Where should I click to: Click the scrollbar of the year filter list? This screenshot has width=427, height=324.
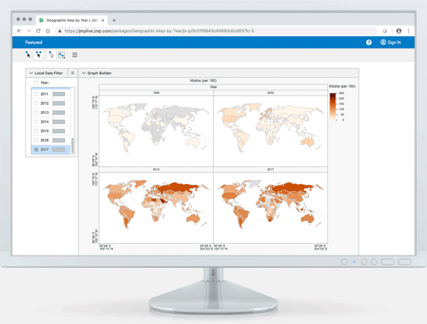72,146
